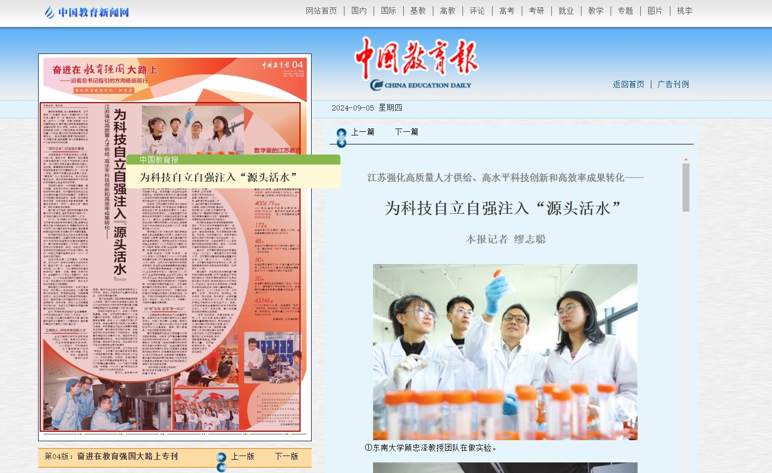The height and width of the screenshot is (473, 772).
Task: Open 就业 navigation item
Action: coord(566,11)
